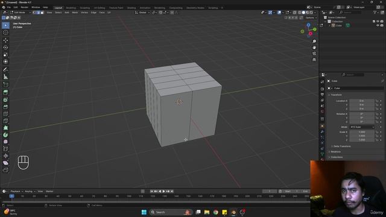The image size is (386, 217).
Task: Select the Edge Slide tool
Action: point(5,149)
